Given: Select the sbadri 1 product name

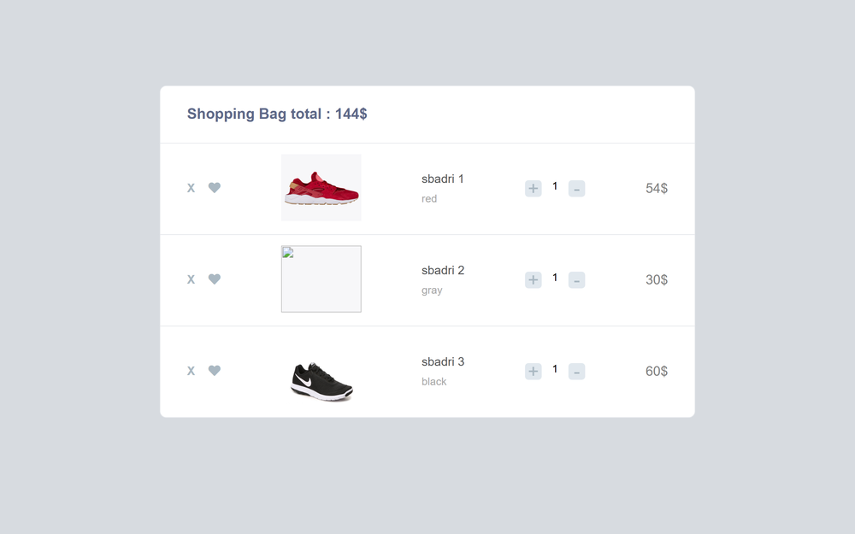Looking at the screenshot, I should pos(442,179).
